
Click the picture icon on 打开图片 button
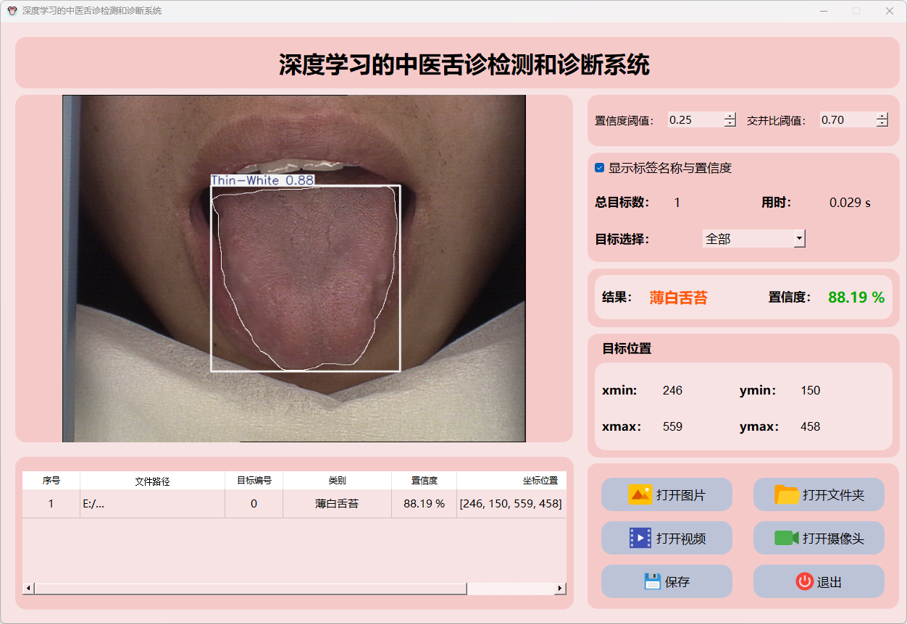click(640, 495)
